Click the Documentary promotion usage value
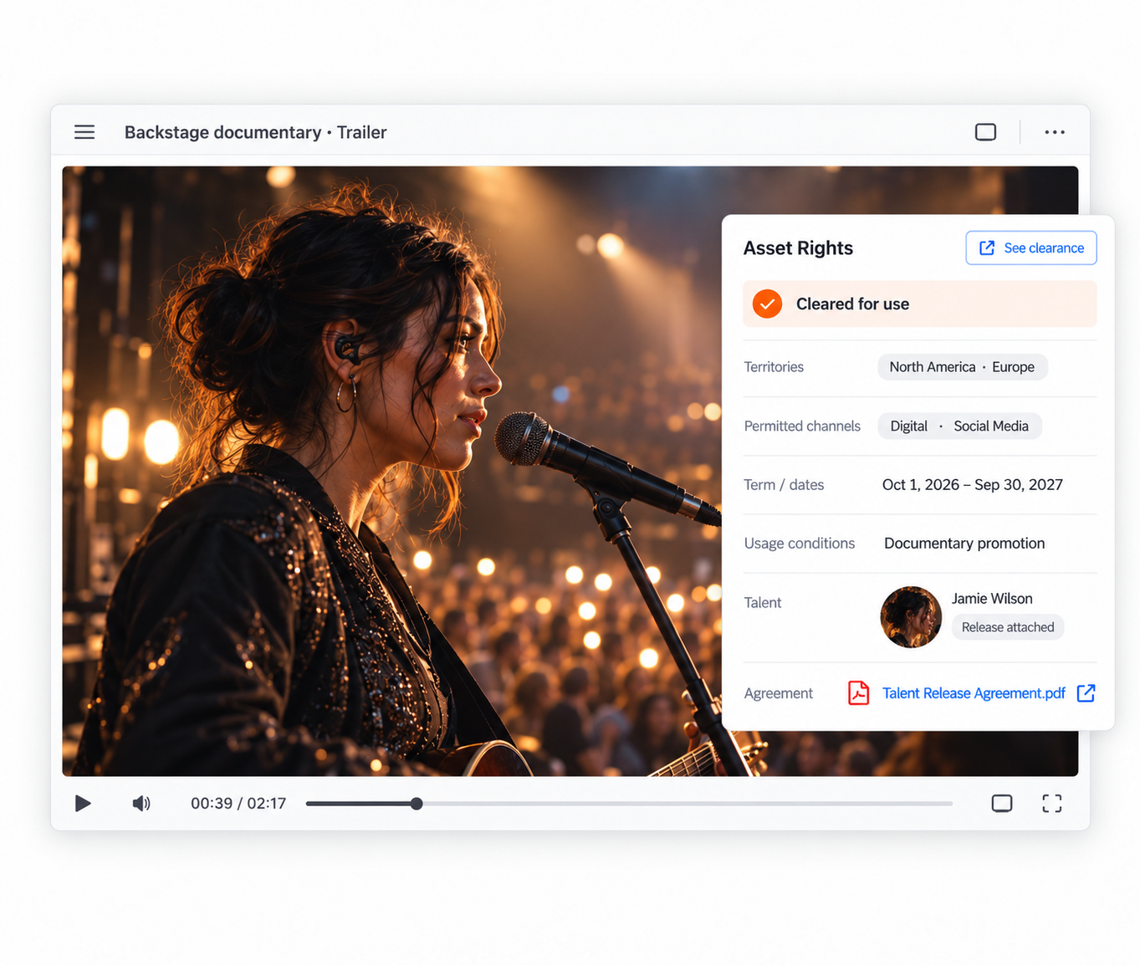 coord(964,544)
